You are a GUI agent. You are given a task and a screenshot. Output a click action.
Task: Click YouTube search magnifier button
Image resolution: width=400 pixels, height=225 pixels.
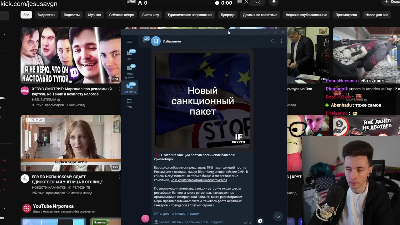click(257, 2)
